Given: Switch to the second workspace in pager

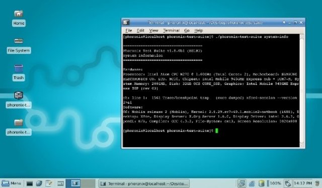Looking at the screenshot, I should (88, 183).
